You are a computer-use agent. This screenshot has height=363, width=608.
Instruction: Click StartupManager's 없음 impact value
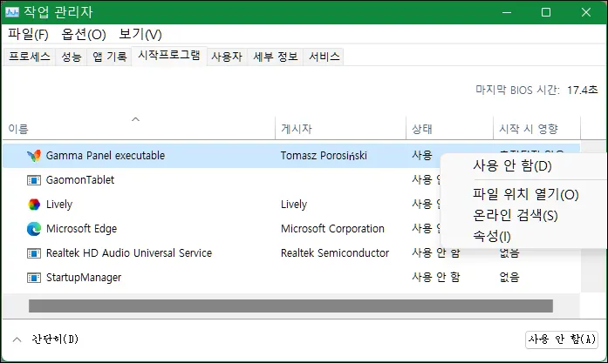click(509, 277)
